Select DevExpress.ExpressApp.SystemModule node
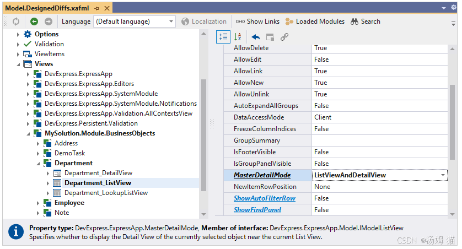The image size is (462, 249). [101, 94]
